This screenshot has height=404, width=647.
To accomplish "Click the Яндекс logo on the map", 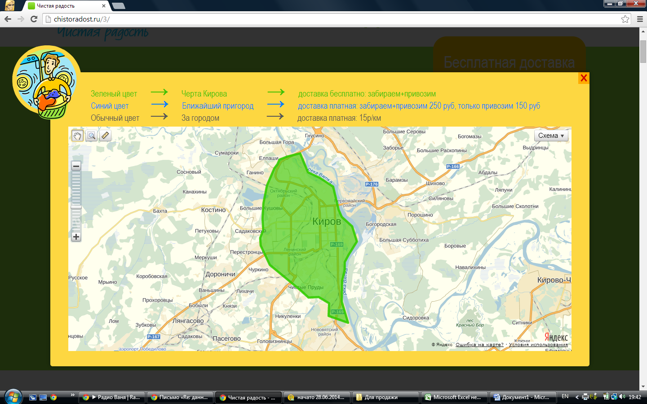I will pos(556,337).
